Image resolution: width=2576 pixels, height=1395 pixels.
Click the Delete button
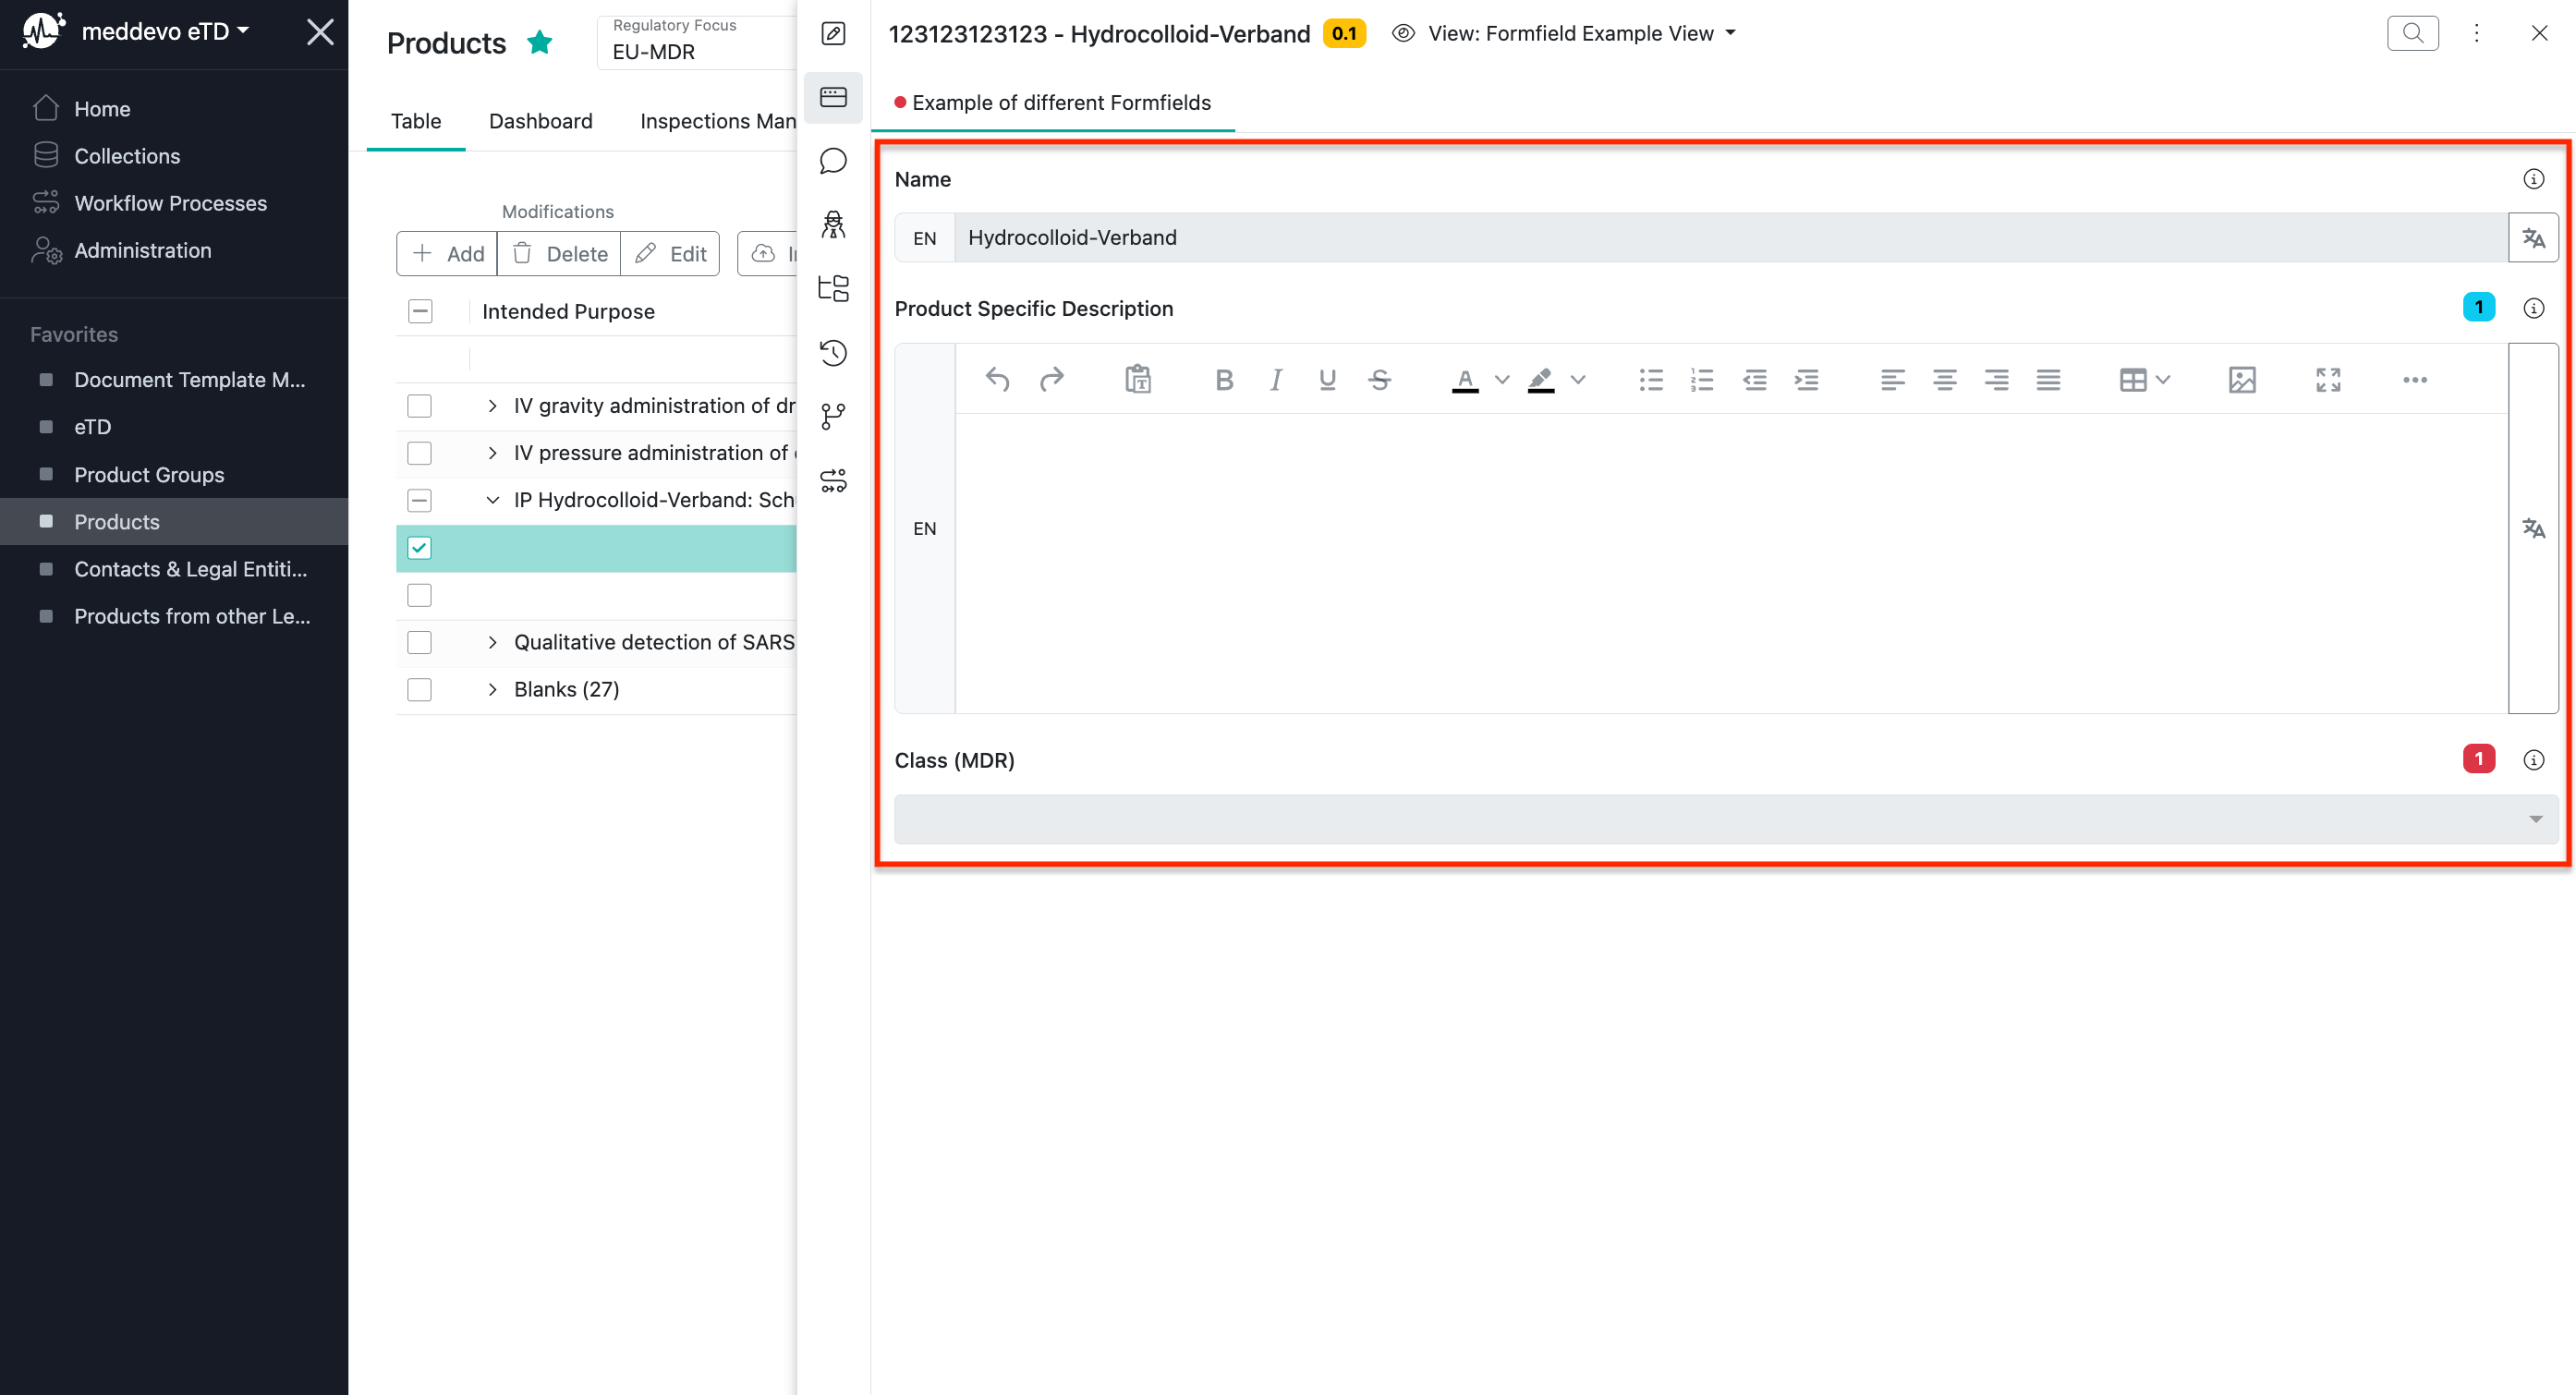click(x=559, y=254)
